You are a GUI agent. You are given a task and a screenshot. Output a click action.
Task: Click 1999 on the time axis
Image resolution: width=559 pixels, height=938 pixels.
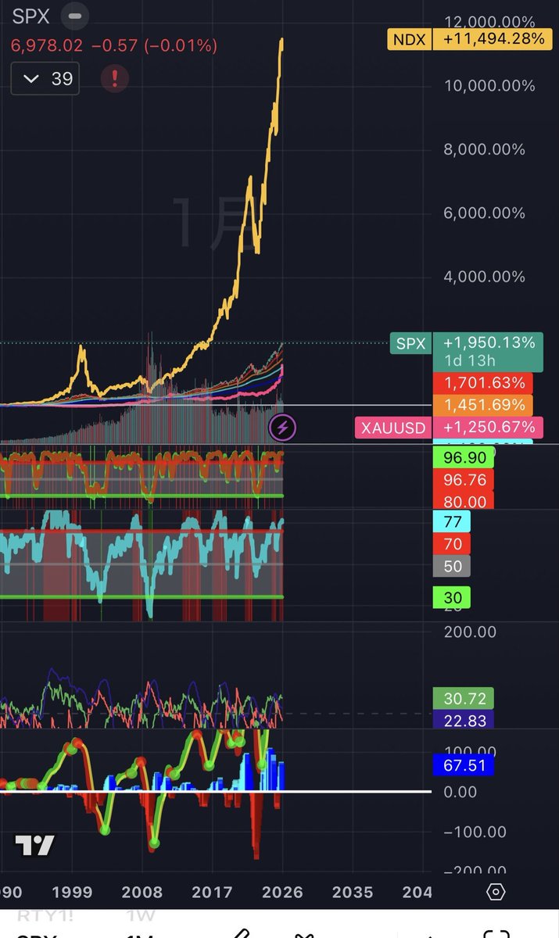click(x=72, y=892)
